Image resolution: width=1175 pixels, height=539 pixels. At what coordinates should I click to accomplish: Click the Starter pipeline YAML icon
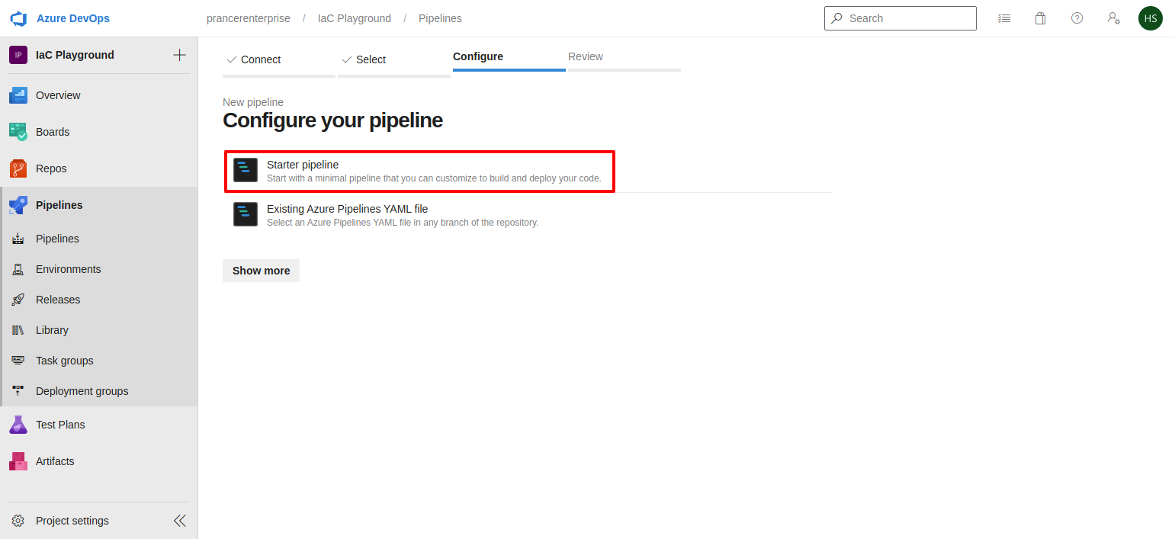tap(246, 171)
